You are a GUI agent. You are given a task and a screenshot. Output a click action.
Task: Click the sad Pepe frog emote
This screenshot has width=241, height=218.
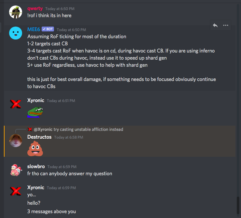coord(35,112)
